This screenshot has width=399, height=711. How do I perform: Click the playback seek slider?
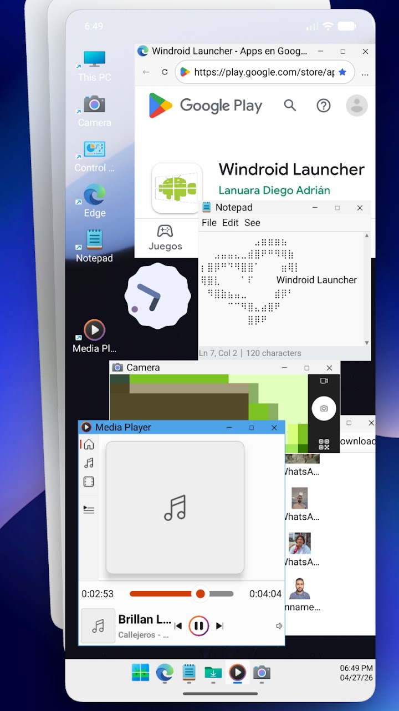[182, 594]
